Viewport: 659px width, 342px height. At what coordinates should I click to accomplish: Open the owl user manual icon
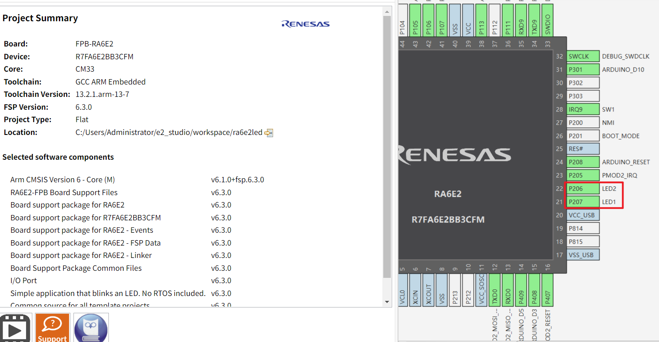tap(91, 328)
